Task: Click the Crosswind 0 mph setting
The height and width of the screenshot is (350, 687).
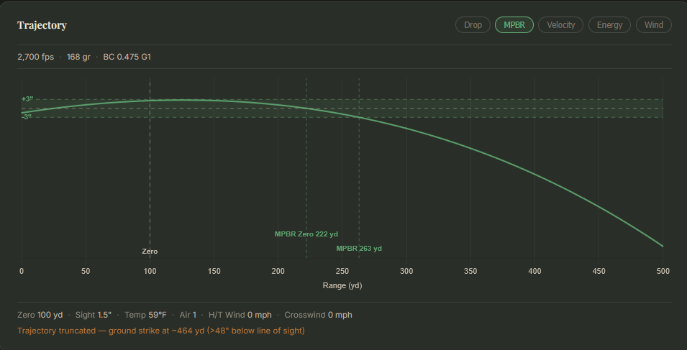Action: [x=318, y=315]
